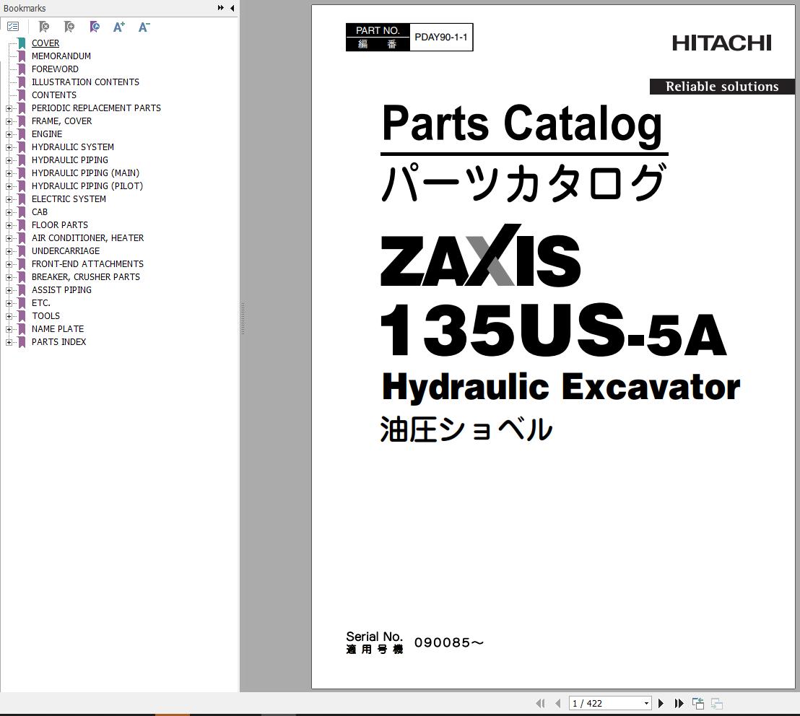This screenshot has width=800, height=716.
Task: Expand the FRAME, COVER bookmark
Action: click(9, 121)
